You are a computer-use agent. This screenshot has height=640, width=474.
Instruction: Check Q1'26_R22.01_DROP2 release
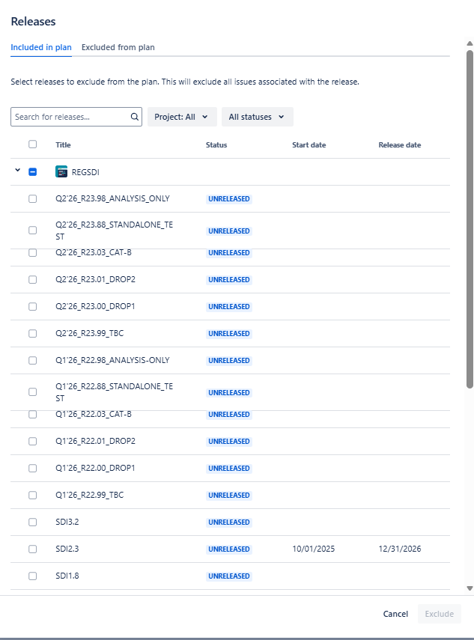(33, 441)
